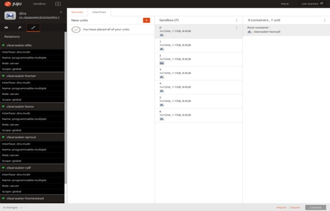Click the all units placed checkmark icon

point(76,29)
